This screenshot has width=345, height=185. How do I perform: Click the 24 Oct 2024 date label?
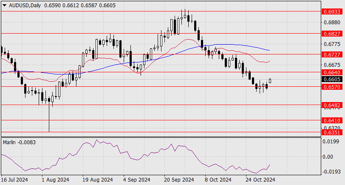260,180
